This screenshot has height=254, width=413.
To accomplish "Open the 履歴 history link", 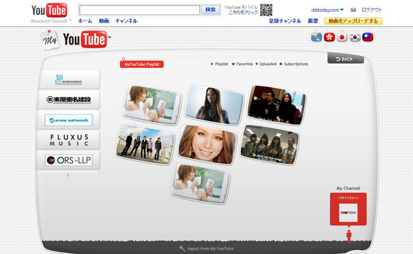I will coord(313,21).
